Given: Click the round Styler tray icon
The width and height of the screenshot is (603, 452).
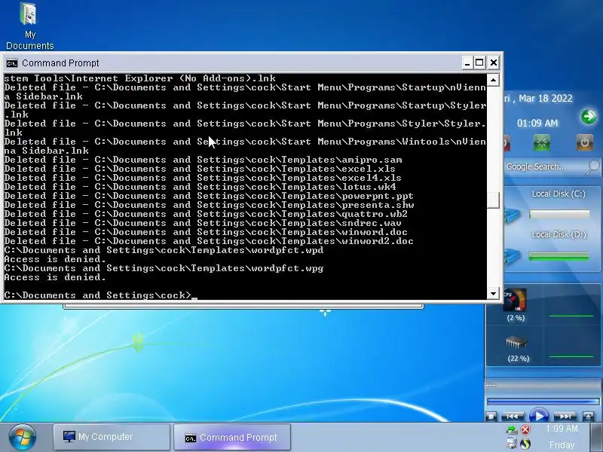Looking at the screenshot, I should (525, 444).
